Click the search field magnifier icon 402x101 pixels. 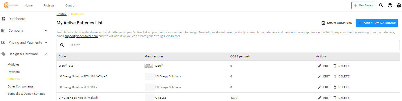[62, 45]
